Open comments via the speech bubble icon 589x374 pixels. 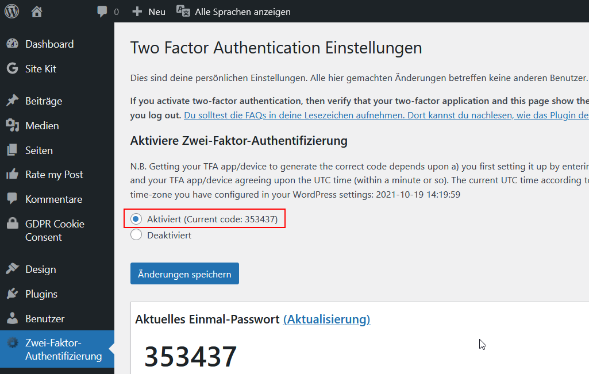102,11
